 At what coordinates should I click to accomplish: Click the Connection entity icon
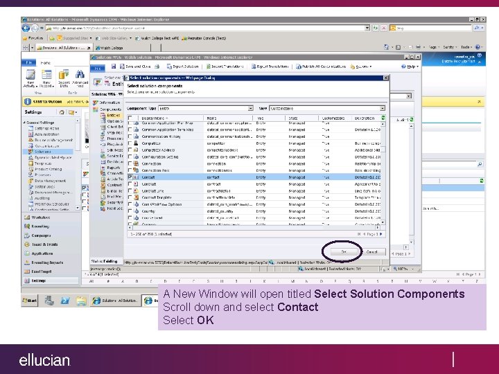point(136,163)
